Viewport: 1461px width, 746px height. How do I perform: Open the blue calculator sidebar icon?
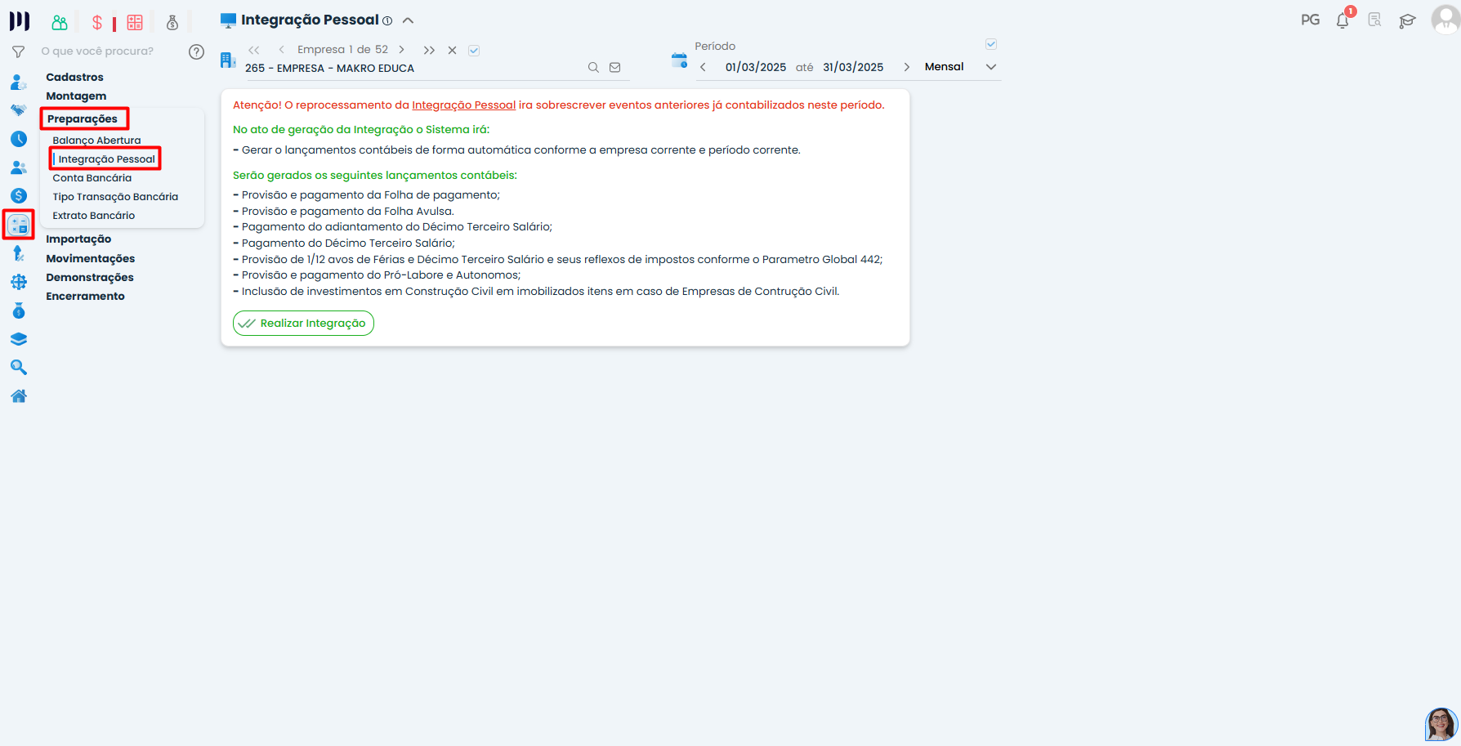pyautogui.click(x=19, y=225)
